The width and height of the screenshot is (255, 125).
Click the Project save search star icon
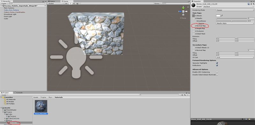(x=188, y=95)
